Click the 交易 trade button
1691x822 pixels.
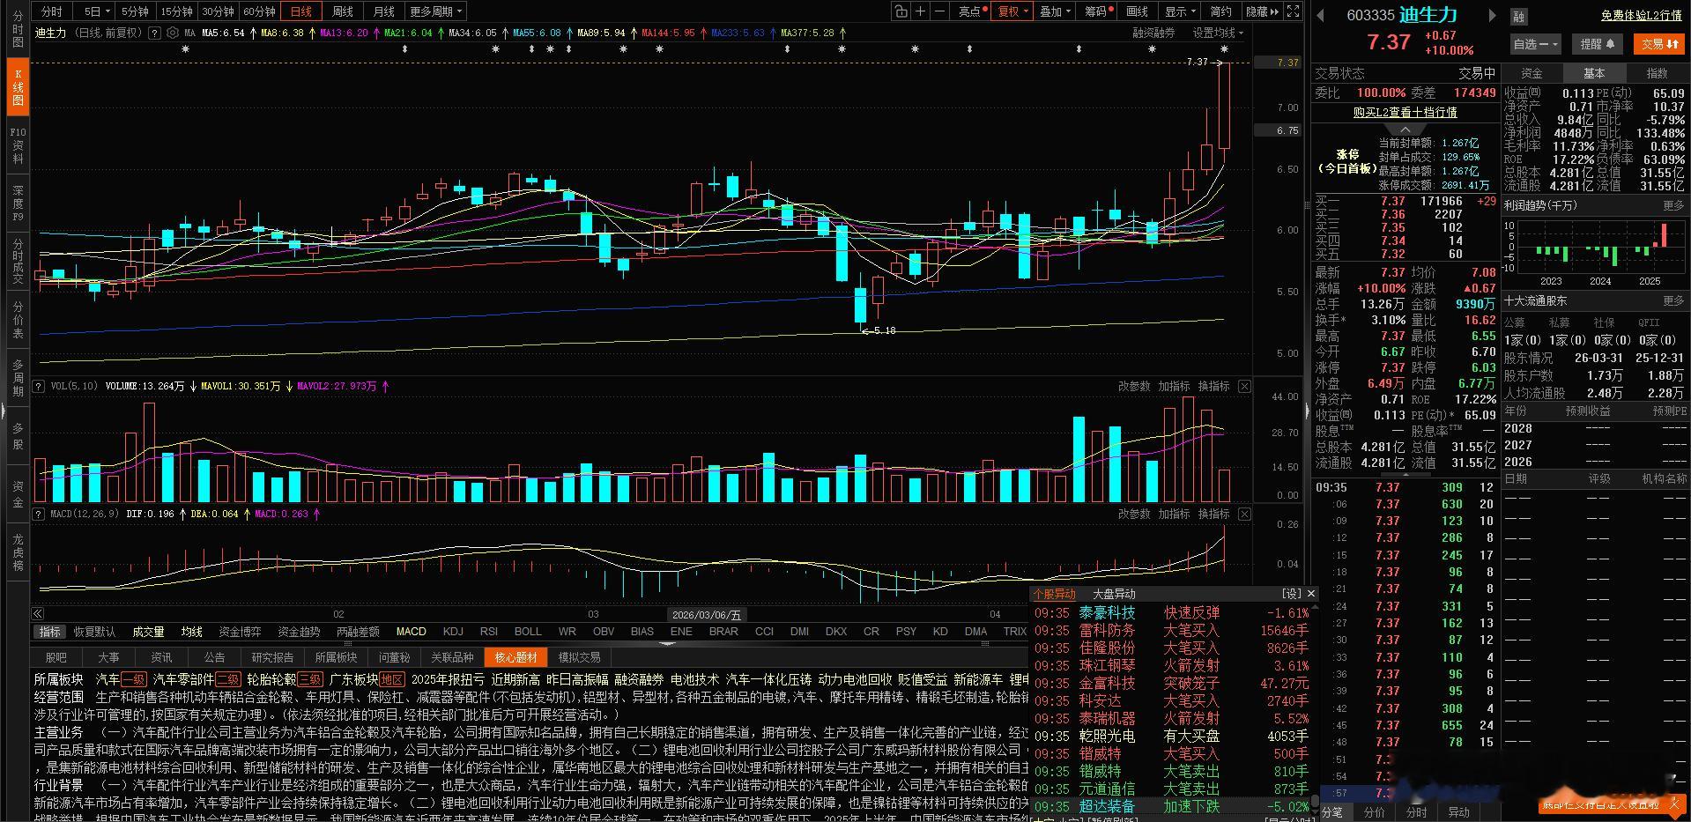click(1658, 43)
